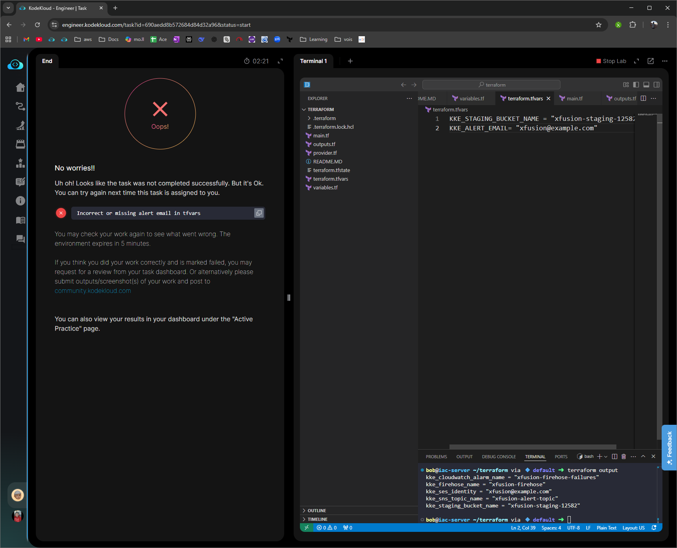The image size is (677, 548).
Task: Split the terminal panel
Action: 614,457
